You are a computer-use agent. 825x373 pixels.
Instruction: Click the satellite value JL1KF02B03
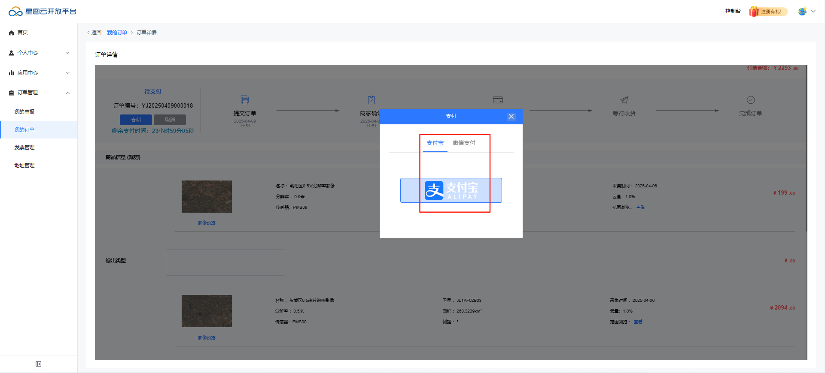coord(469,301)
